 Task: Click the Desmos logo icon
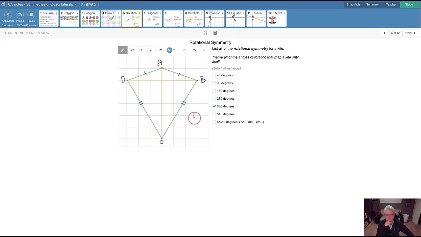3,4
